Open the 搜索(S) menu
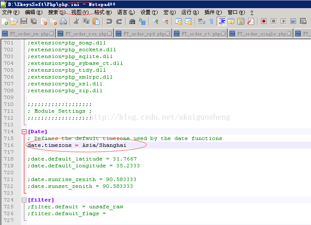Image resolution: width=311 pixels, height=225 pixels. pyautogui.click(x=57, y=12)
